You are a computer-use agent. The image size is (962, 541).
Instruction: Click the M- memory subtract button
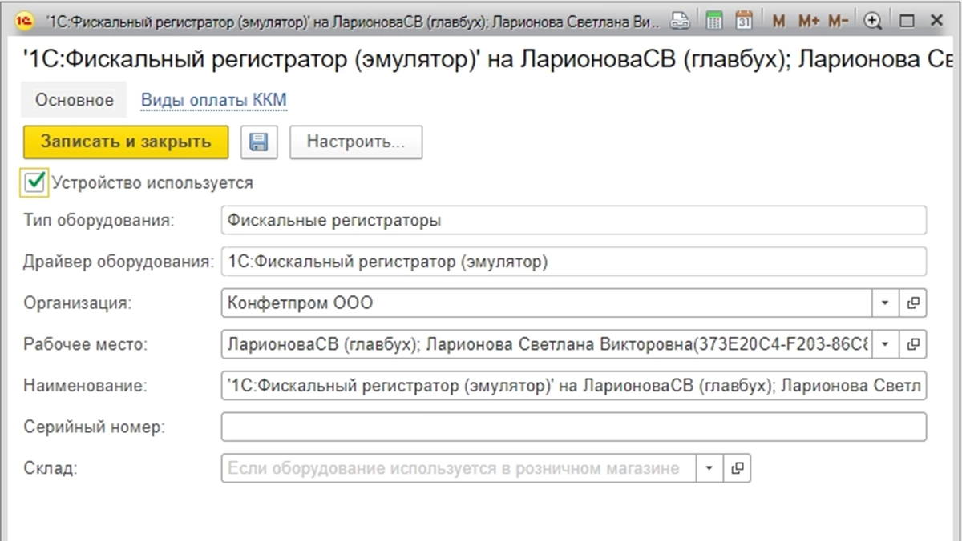pyautogui.click(x=838, y=22)
